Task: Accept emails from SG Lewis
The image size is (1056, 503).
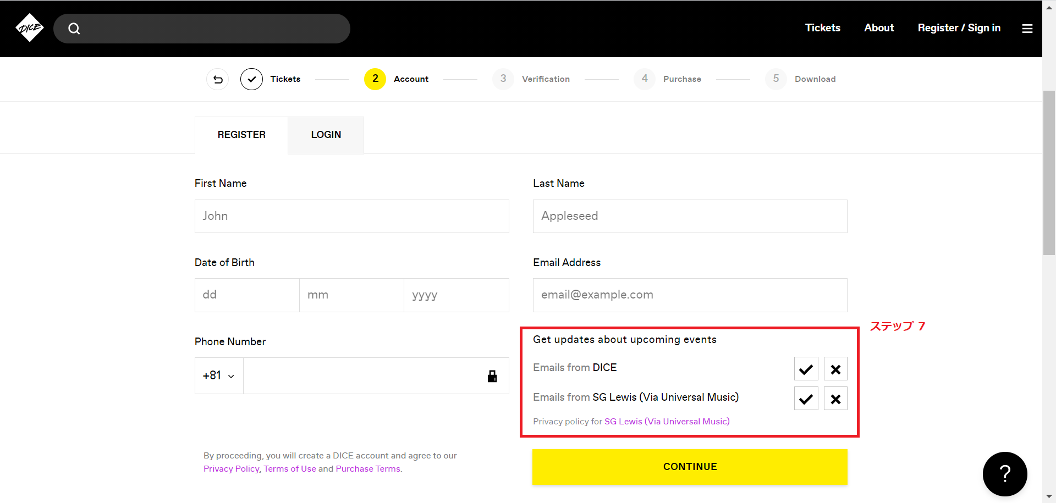Action: [x=806, y=399]
